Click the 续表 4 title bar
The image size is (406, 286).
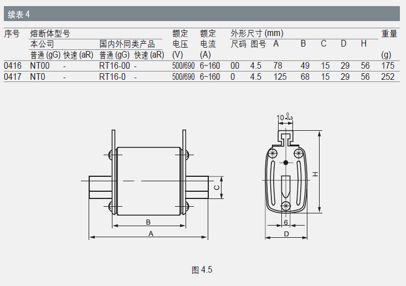[203, 14]
